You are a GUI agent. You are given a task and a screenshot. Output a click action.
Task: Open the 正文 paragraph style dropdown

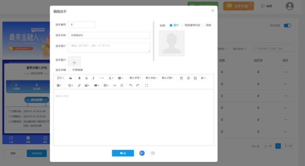click(60, 78)
